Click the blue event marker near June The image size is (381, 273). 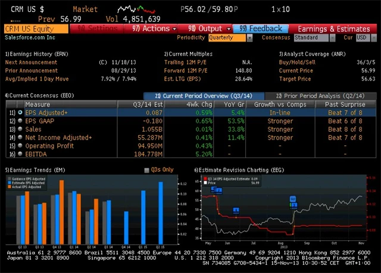click(236, 210)
